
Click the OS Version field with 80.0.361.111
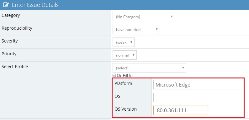tap(181, 110)
